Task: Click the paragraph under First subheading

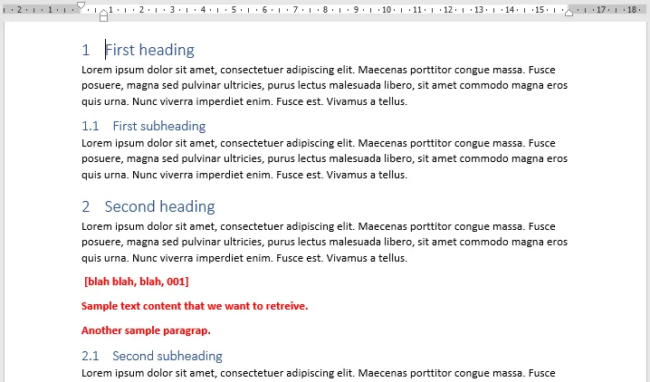Action: pyautogui.click(x=325, y=158)
